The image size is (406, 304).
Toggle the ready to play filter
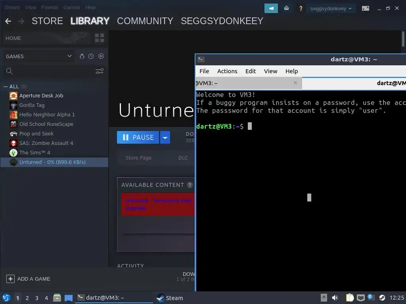(x=101, y=56)
